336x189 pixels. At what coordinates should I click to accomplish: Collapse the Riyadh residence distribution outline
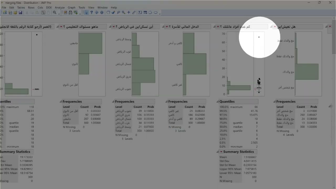(110, 27)
